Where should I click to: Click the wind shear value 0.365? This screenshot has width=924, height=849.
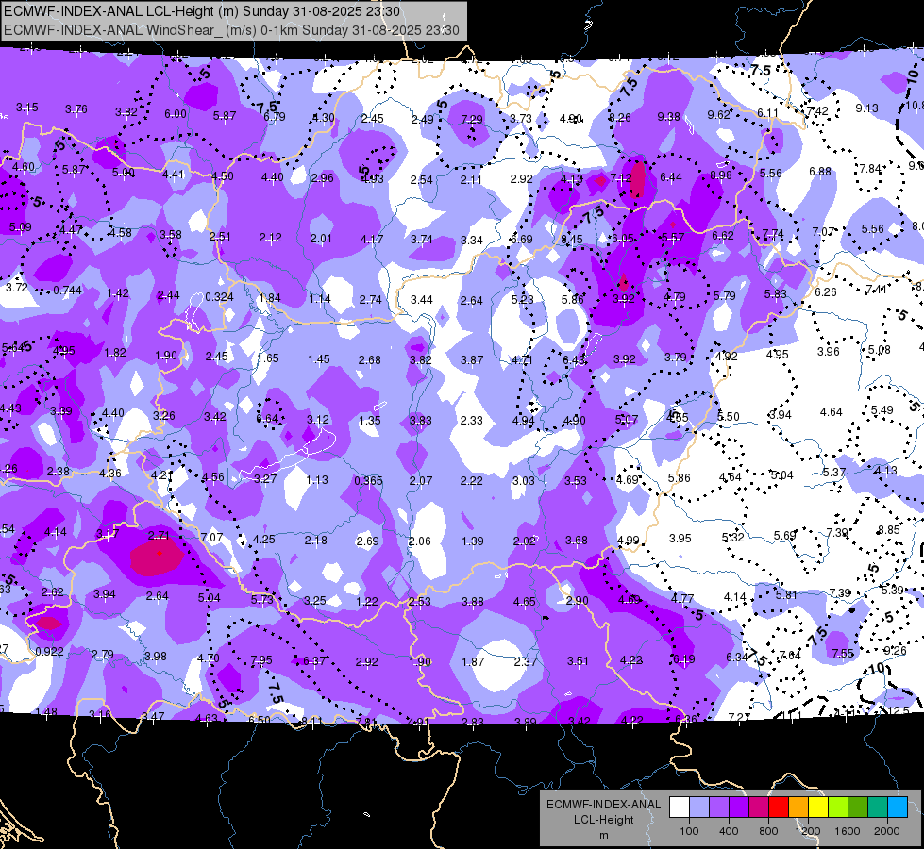click(368, 481)
